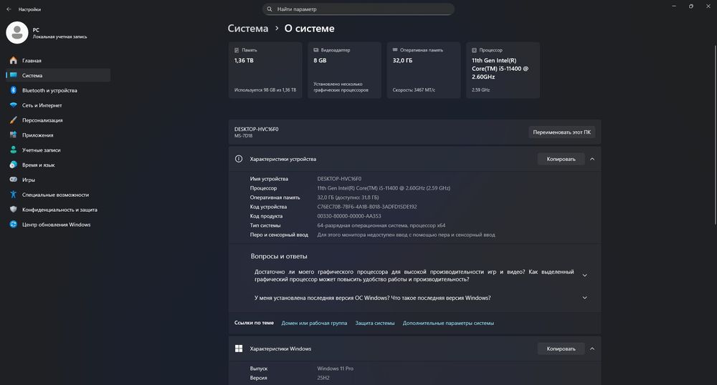717x385 pixels.
Task: Expand the latest Windows version question
Action: (x=585, y=298)
